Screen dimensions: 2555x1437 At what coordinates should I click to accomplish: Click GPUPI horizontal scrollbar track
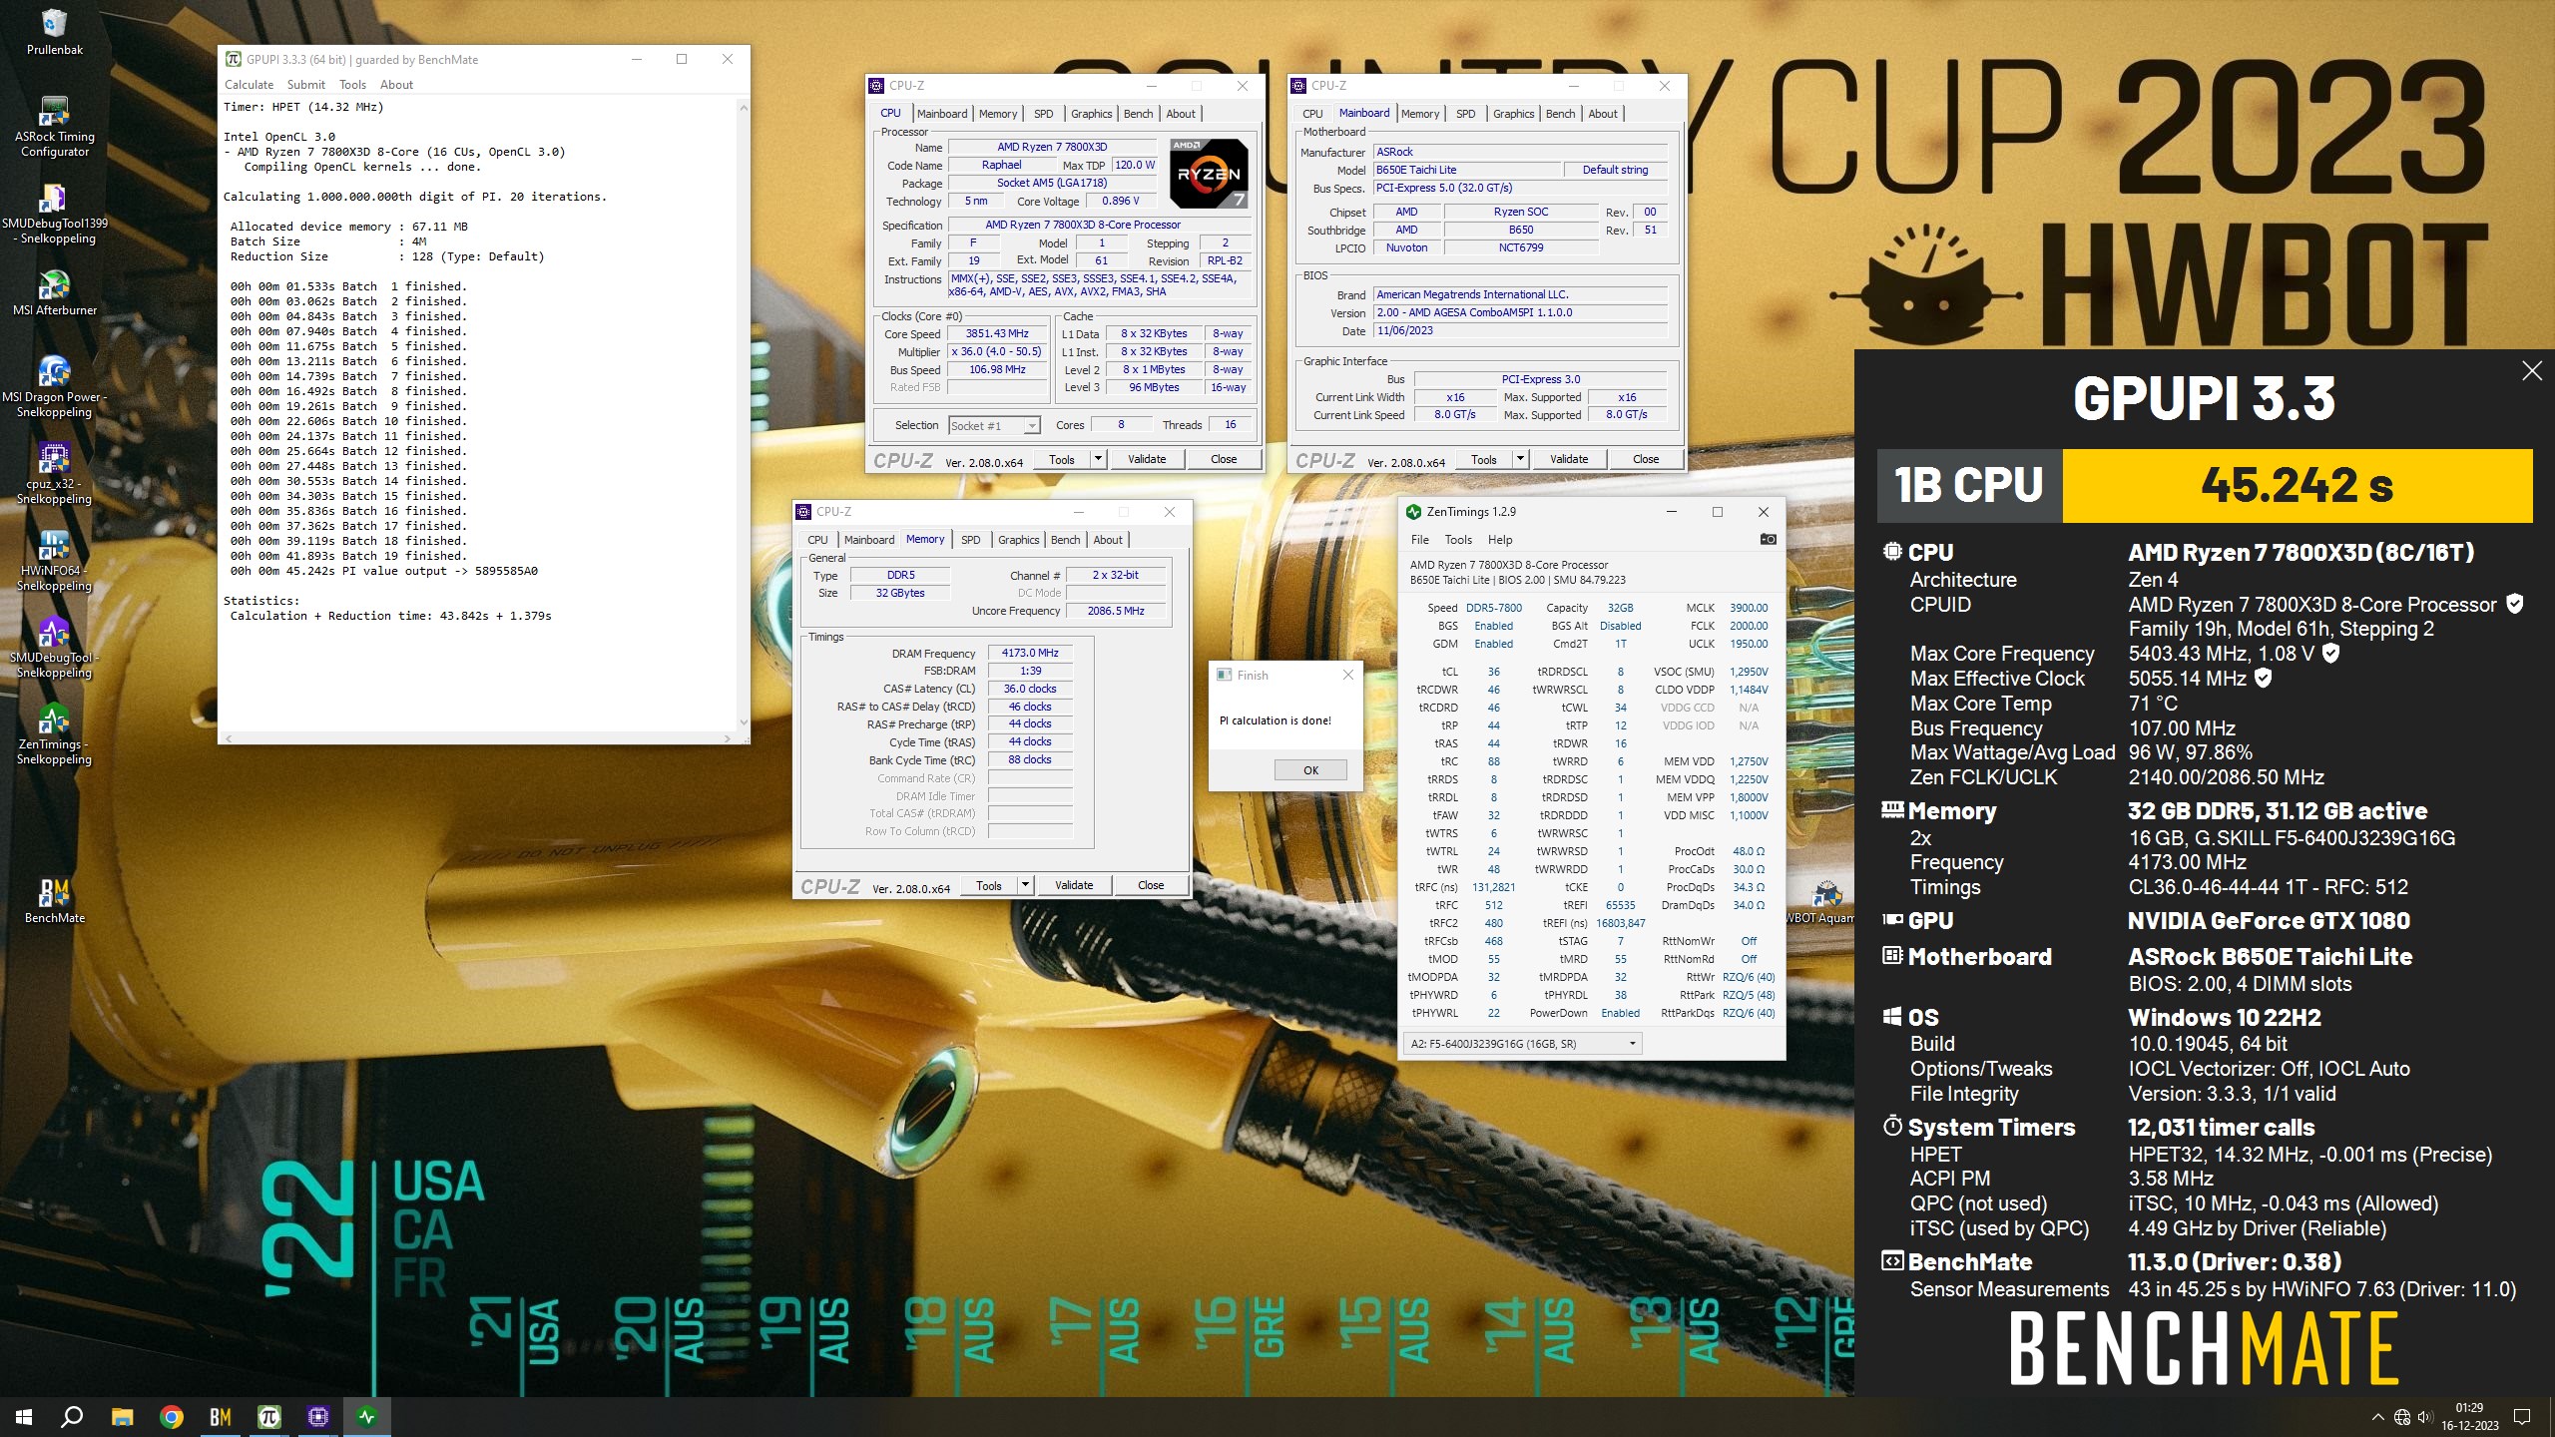pyautogui.click(x=477, y=738)
